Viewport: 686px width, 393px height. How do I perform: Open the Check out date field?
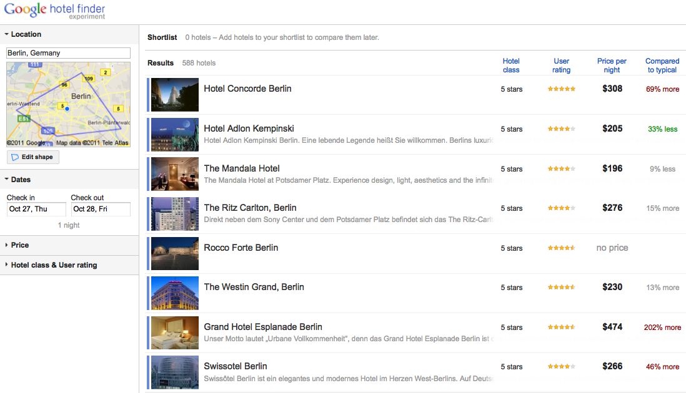point(101,209)
